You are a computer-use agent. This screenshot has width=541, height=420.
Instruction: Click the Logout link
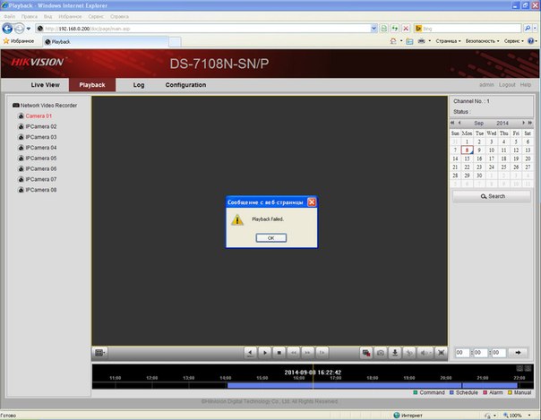[x=507, y=85]
